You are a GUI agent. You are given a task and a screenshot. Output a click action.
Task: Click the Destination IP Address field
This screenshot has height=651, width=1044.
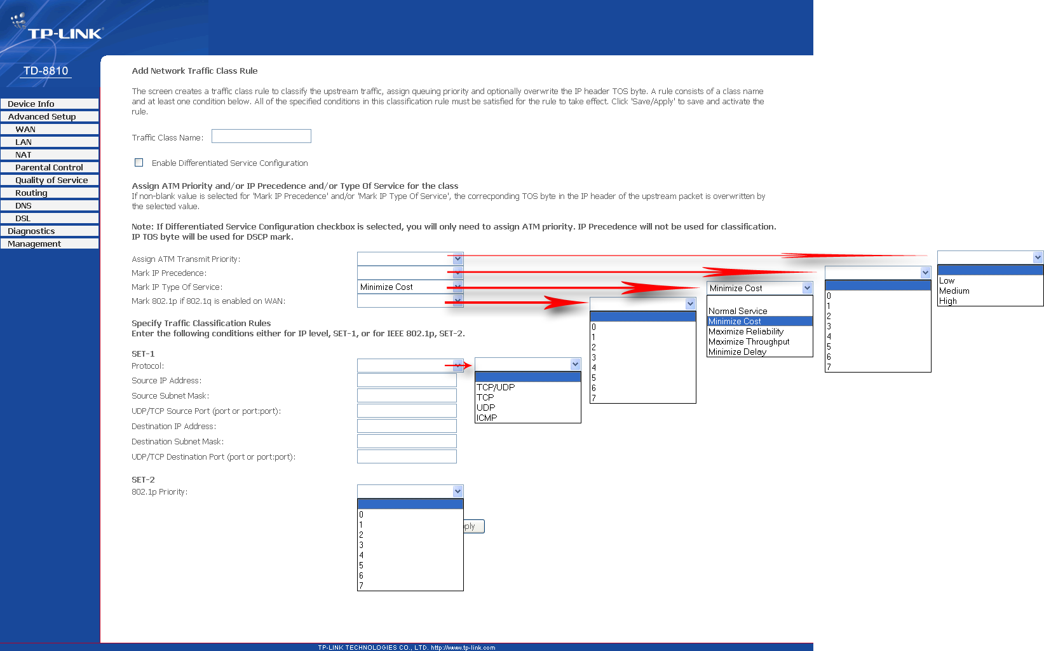click(407, 426)
